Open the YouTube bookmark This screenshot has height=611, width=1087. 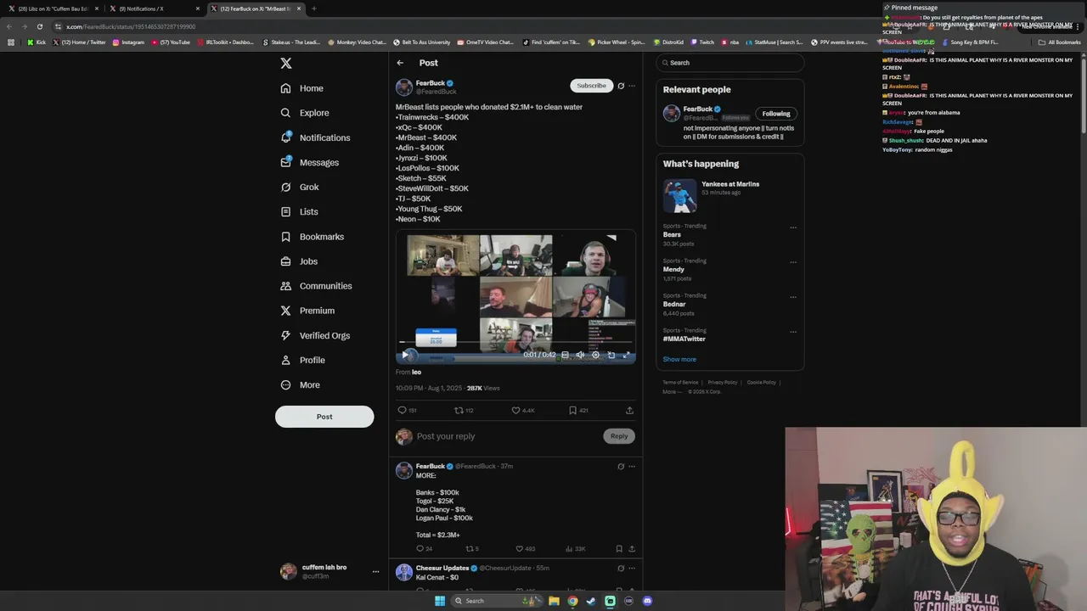click(x=171, y=42)
